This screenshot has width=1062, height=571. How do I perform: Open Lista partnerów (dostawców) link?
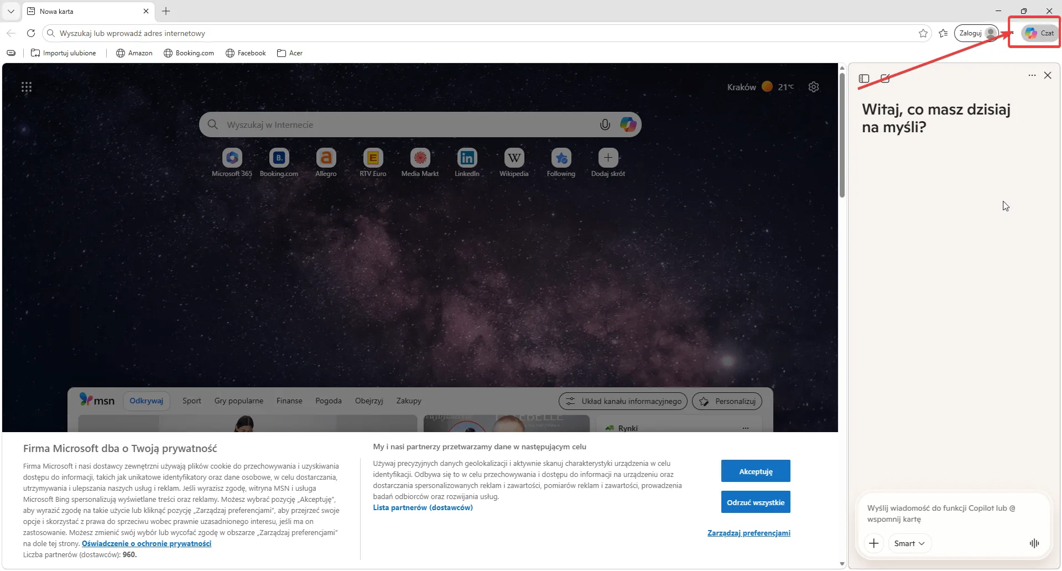click(423, 508)
